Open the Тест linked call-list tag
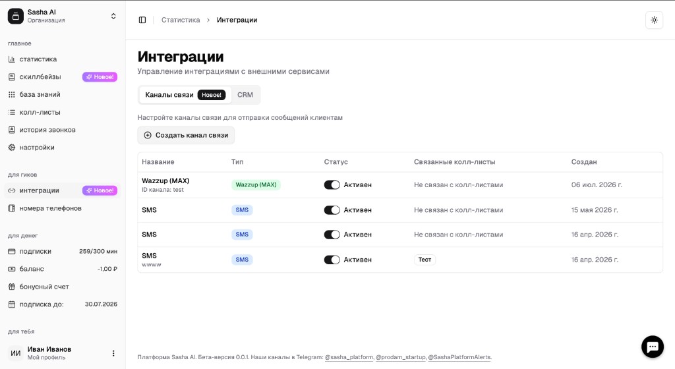675x369 pixels. (x=425, y=260)
